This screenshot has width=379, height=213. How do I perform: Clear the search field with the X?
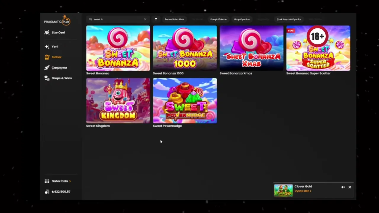point(145,19)
